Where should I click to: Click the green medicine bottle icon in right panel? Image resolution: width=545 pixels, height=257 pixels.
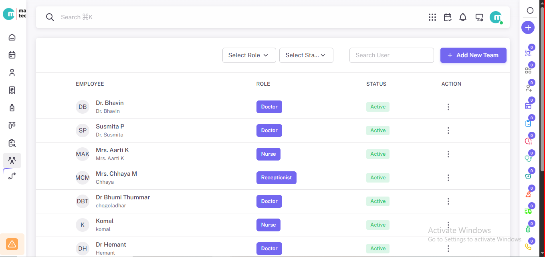coord(528,229)
